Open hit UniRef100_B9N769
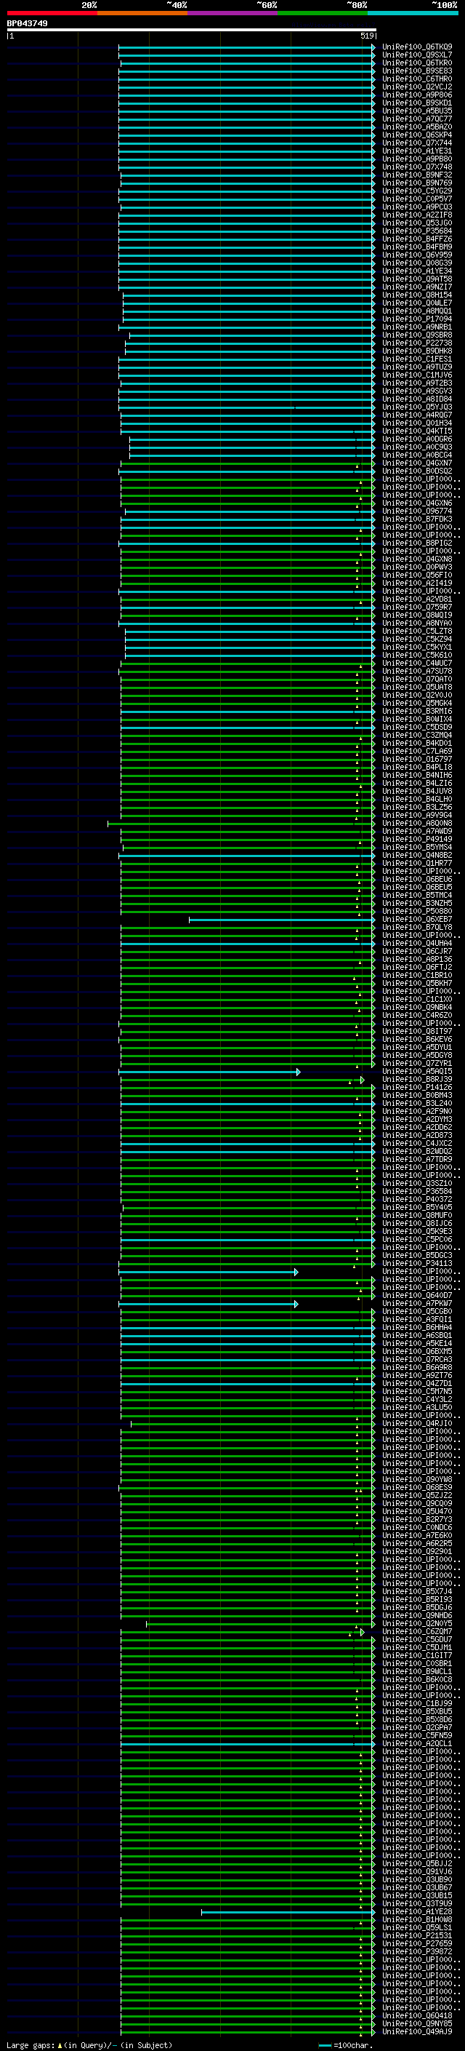The image size is (465, 2051). 417,183
